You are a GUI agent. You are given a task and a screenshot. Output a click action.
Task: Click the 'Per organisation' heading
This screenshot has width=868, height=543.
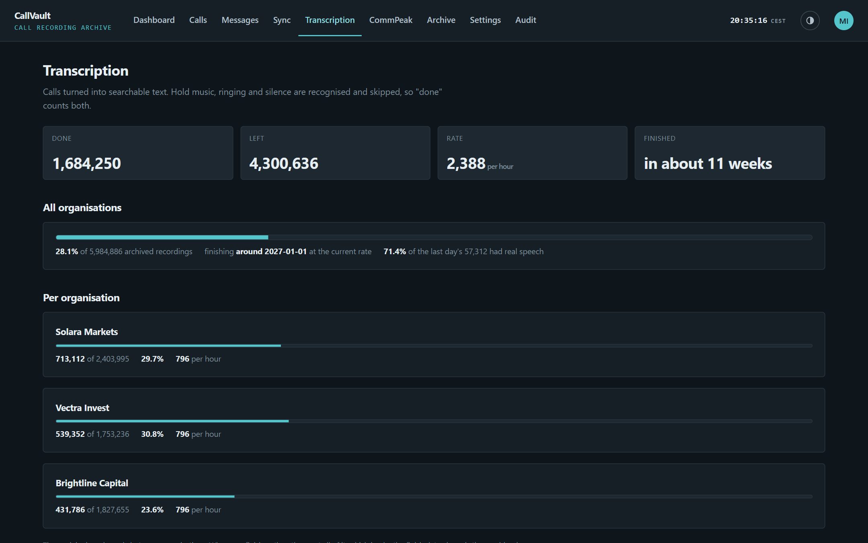pos(81,298)
